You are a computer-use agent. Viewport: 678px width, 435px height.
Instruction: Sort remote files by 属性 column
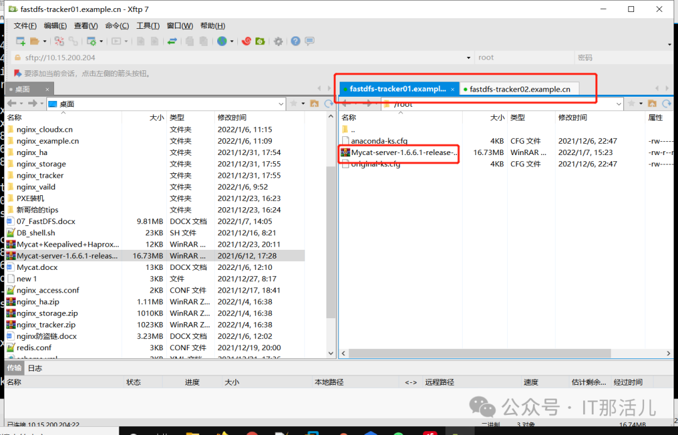pyautogui.click(x=659, y=117)
